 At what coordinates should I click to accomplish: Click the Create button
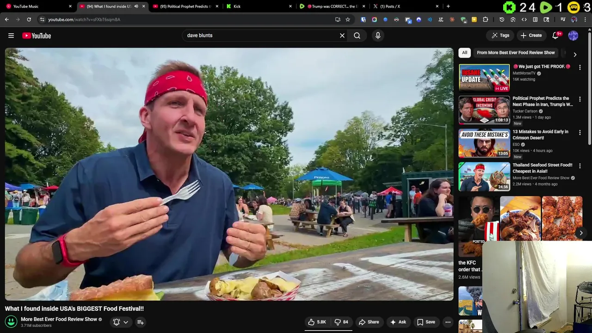[x=531, y=36]
